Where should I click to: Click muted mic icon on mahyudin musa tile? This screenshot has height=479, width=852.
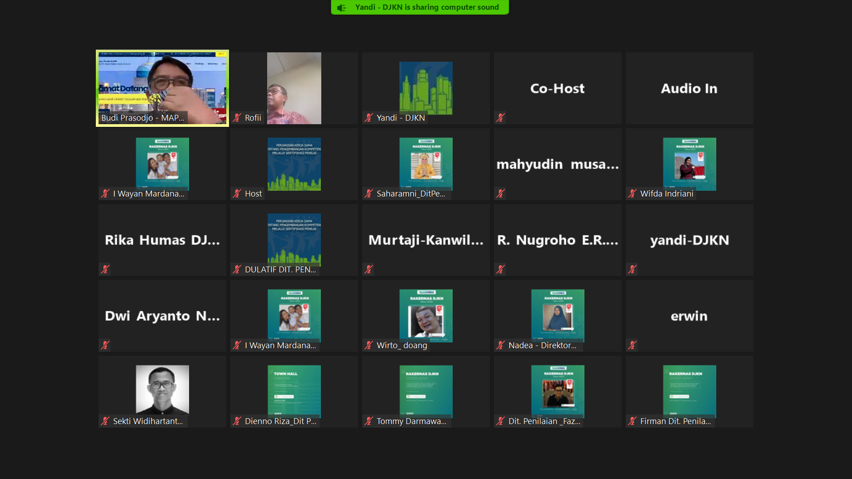click(501, 193)
